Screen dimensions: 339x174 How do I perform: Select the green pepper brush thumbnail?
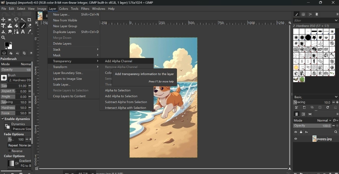[302, 79]
